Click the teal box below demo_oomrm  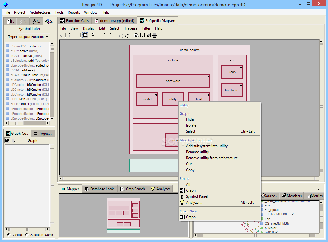154,165
